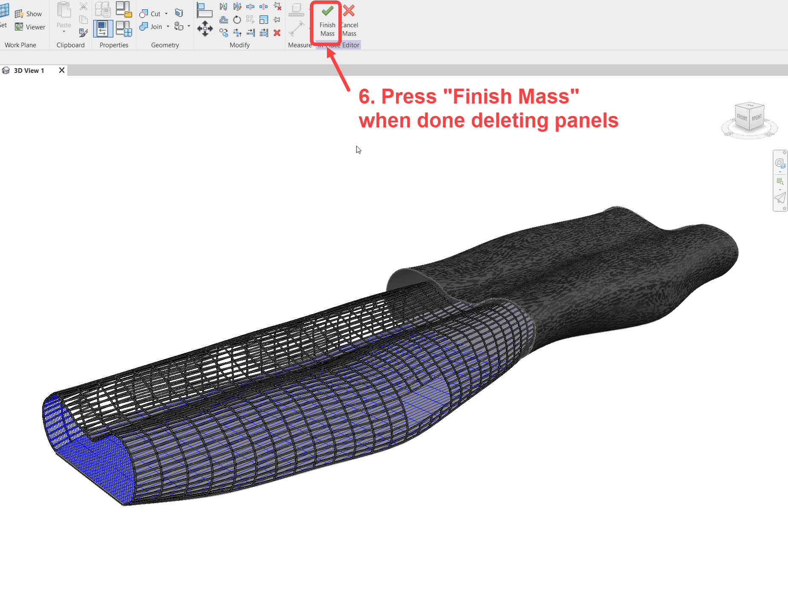Screen dimensions: 788x609
Task: Select the Delete tool in Modify panel
Action: pyautogui.click(x=277, y=33)
